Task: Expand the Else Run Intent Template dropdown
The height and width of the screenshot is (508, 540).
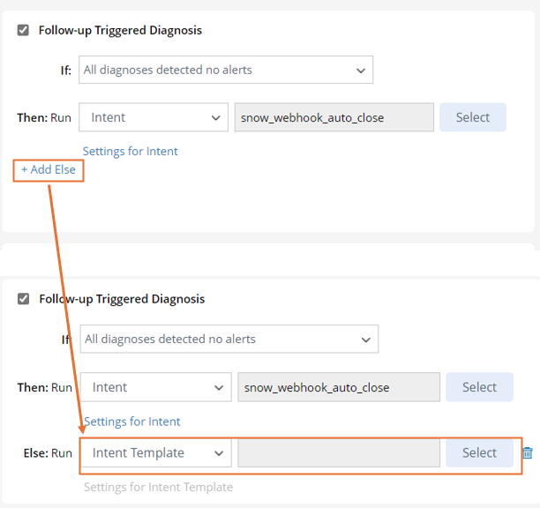Action: pyautogui.click(x=156, y=453)
